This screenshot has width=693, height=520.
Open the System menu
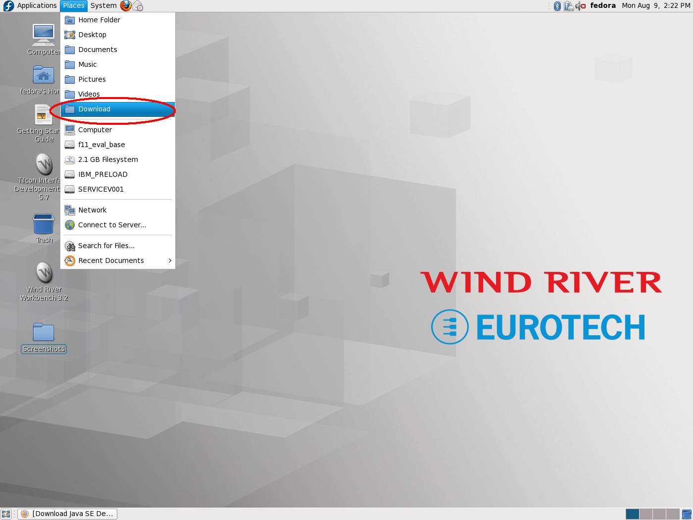coord(103,5)
